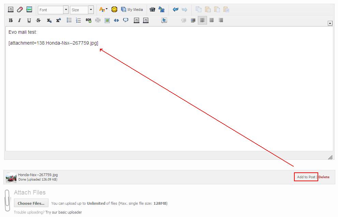This screenshot has height=217, width=338.
Task: Insert an emoticon with smiley icon
Action: click(114, 10)
